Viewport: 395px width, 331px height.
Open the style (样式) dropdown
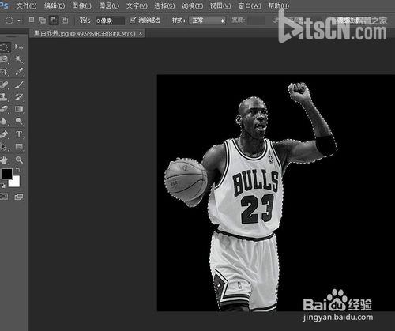[207, 21]
